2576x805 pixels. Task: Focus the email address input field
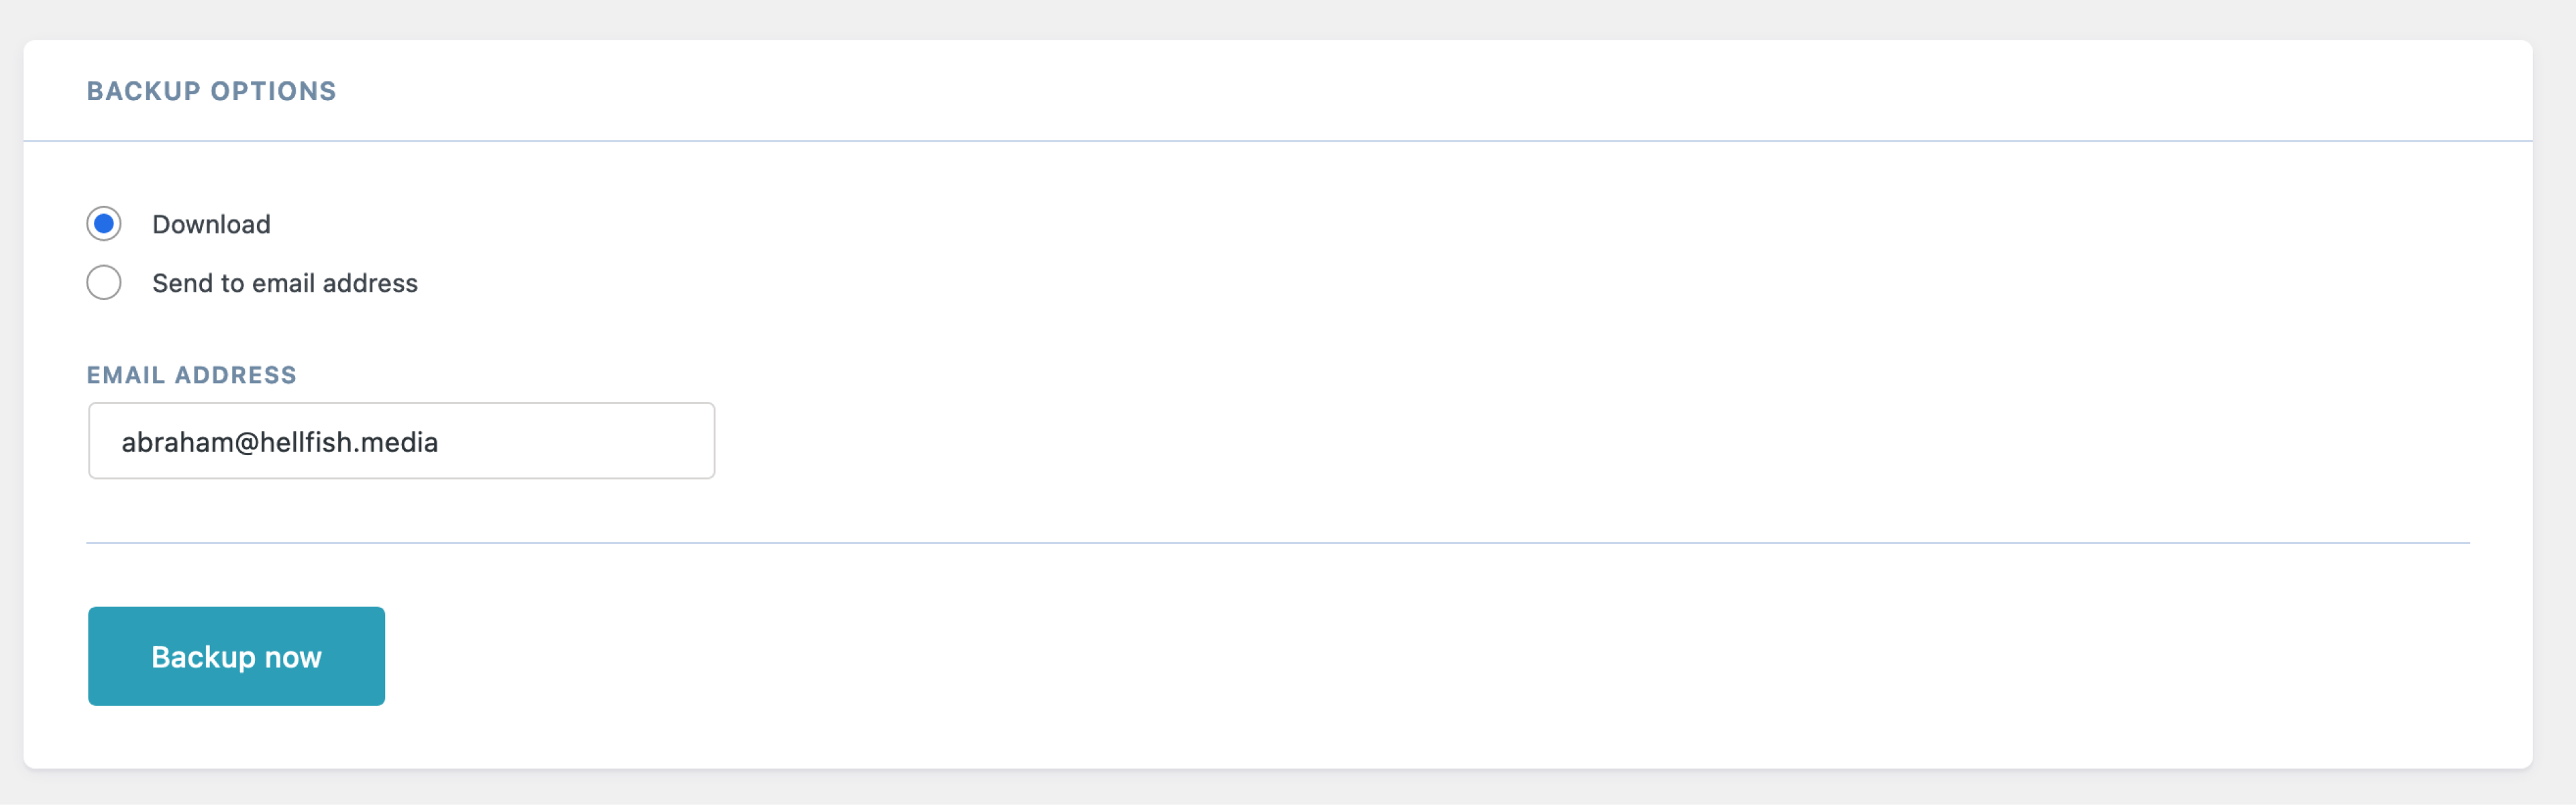[x=401, y=441]
